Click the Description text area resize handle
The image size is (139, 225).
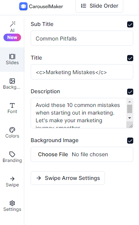point(131,126)
